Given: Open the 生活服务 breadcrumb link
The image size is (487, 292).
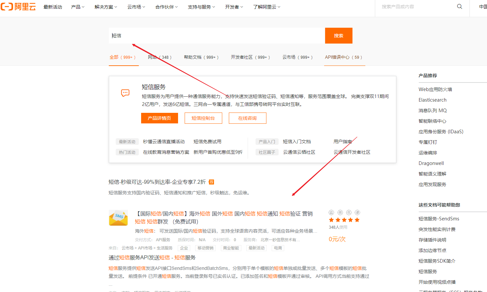Looking at the screenshot, I should 165,248.
